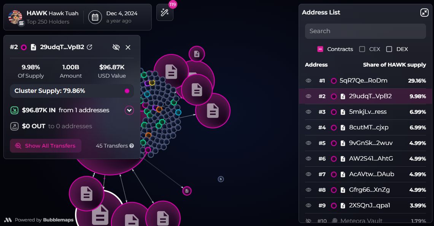Click the HAWK token avatar image
434x226 pixels.
(x=15, y=17)
